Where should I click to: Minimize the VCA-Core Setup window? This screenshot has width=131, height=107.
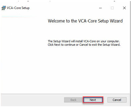point(100,8)
